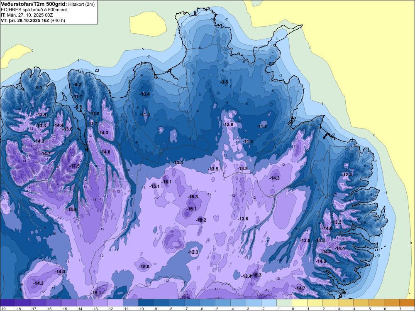
Task: Click the -13.5 temperature label
Action: [213, 169]
